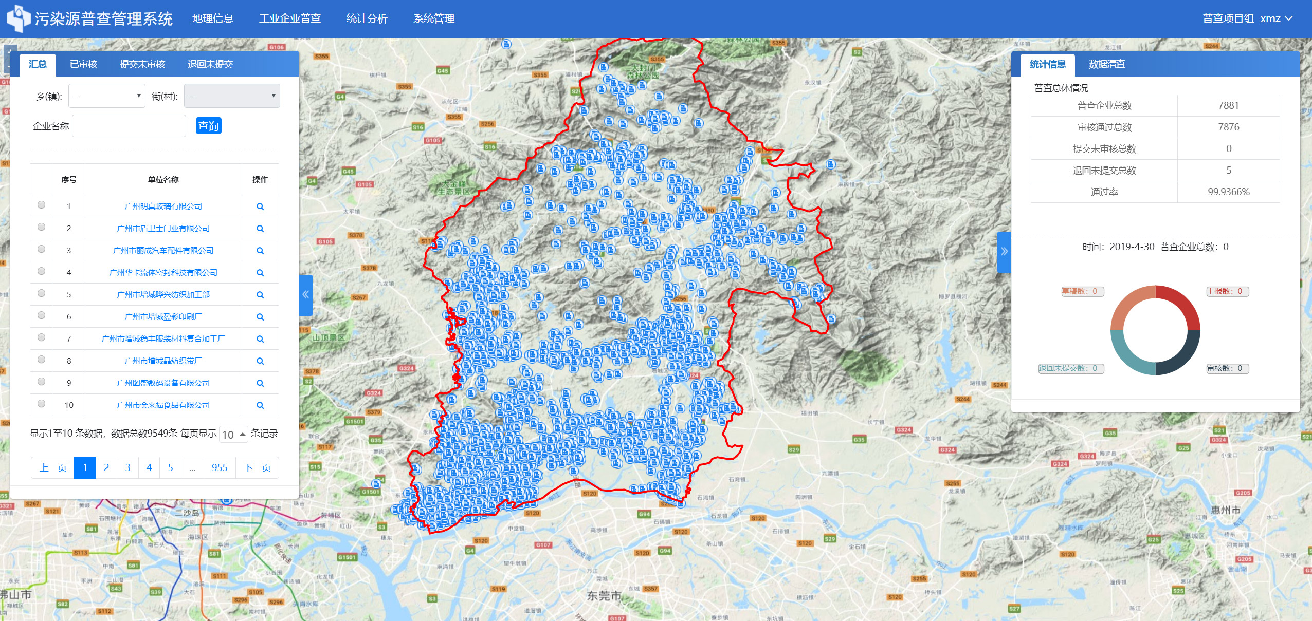1312x621 pixels.
Task: Select the radio button for row 8
Action: pos(42,360)
